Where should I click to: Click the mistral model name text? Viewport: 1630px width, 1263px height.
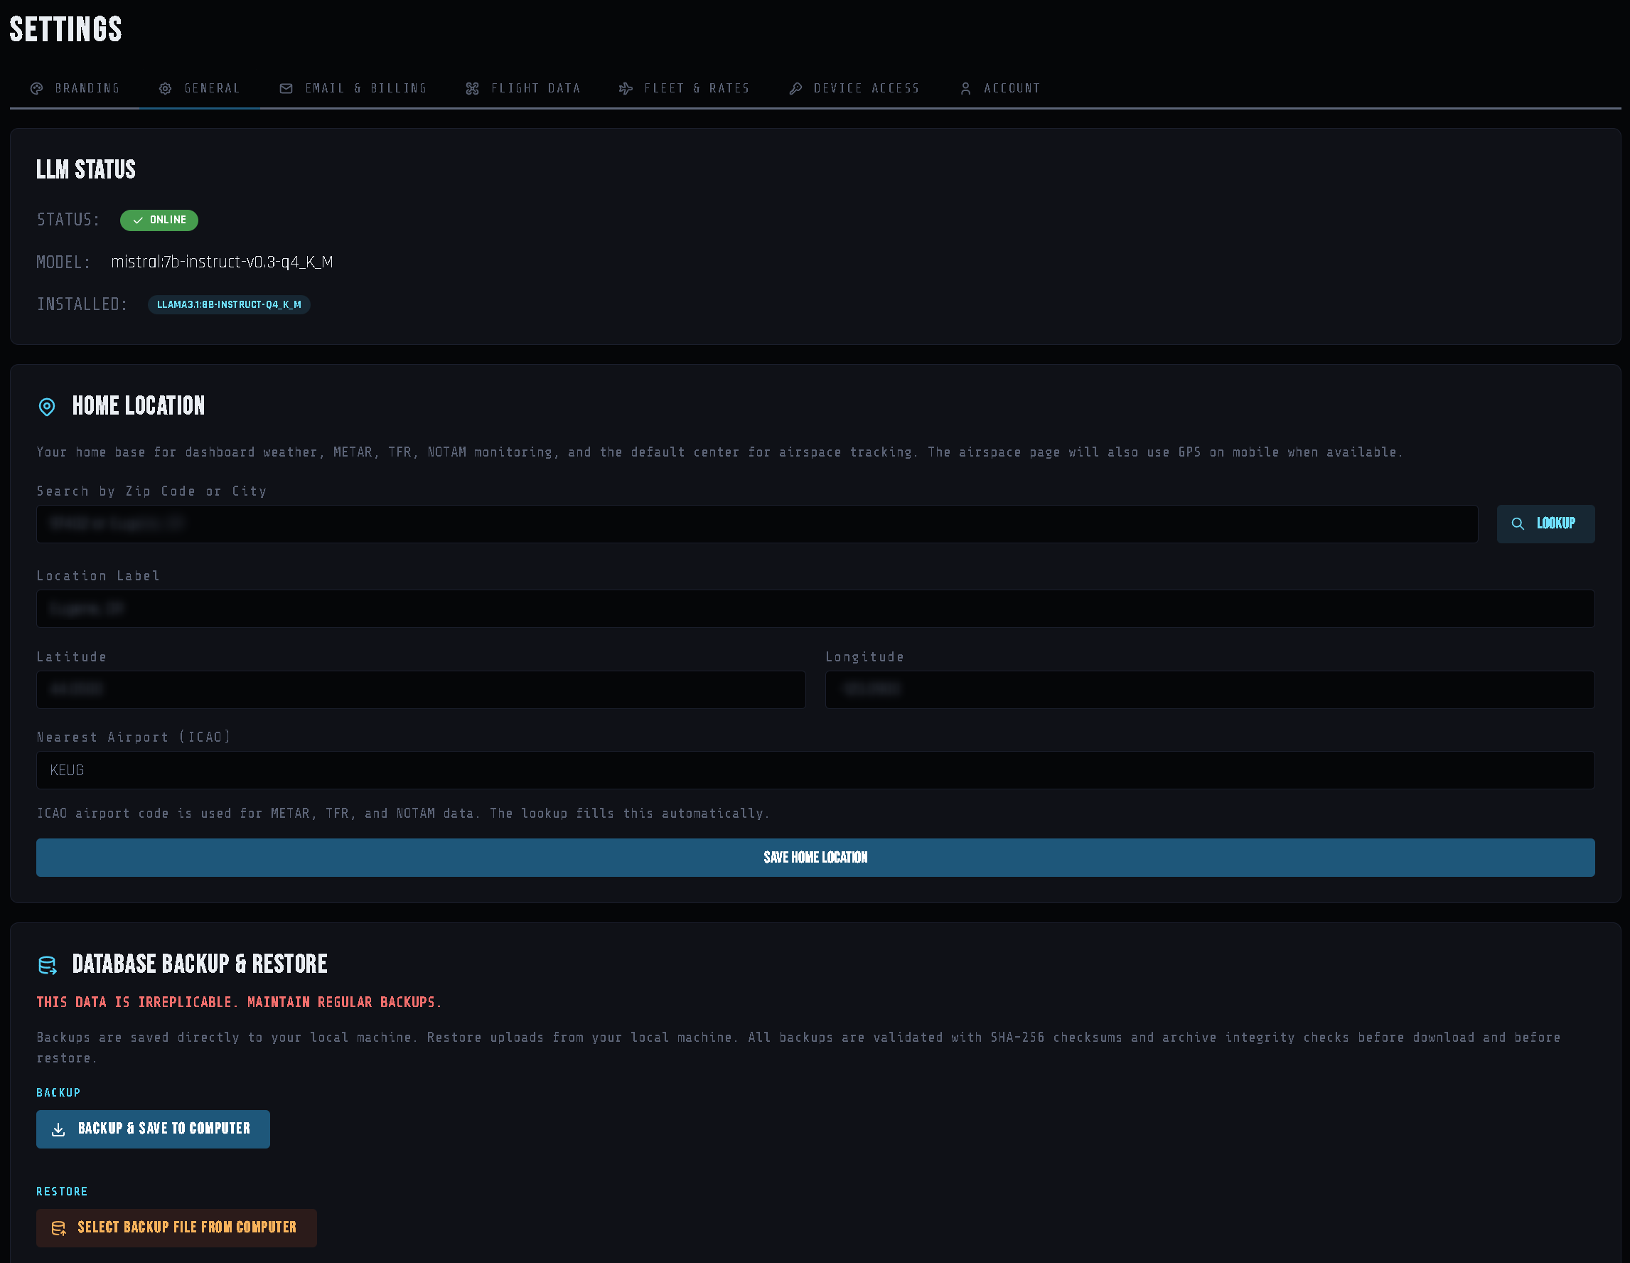coord(222,262)
